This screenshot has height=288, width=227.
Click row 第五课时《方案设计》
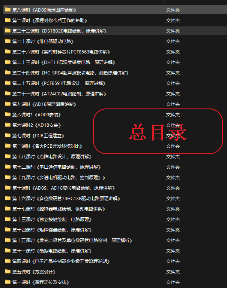115,272
